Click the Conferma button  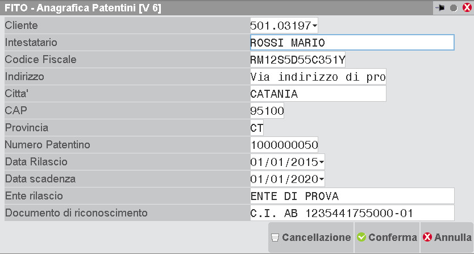pyautogui.click(x=386, y=237)
